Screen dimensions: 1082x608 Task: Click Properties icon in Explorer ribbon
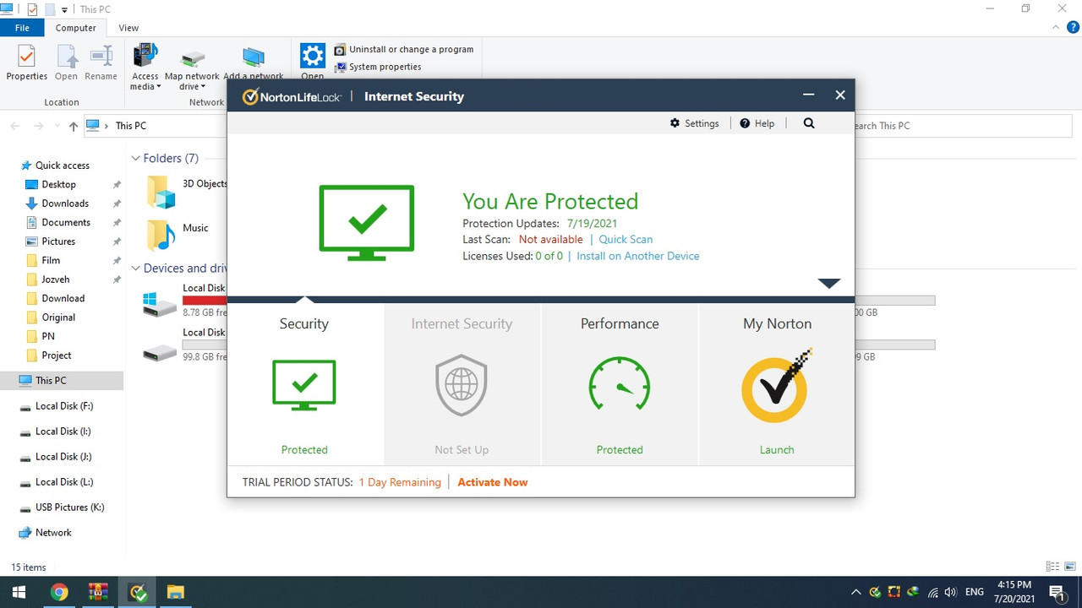[26, 57]
